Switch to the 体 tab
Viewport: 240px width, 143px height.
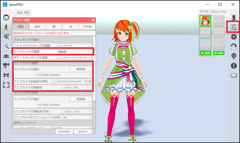[x=70, y=27]
